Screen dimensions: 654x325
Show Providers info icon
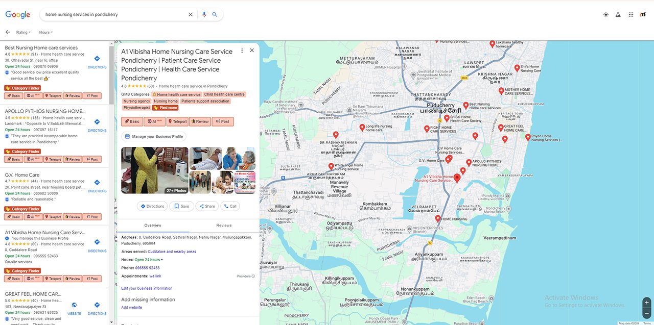tap(253, 276)
